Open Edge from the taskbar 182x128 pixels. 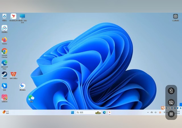pyautogui.click(x=104, y=112)
